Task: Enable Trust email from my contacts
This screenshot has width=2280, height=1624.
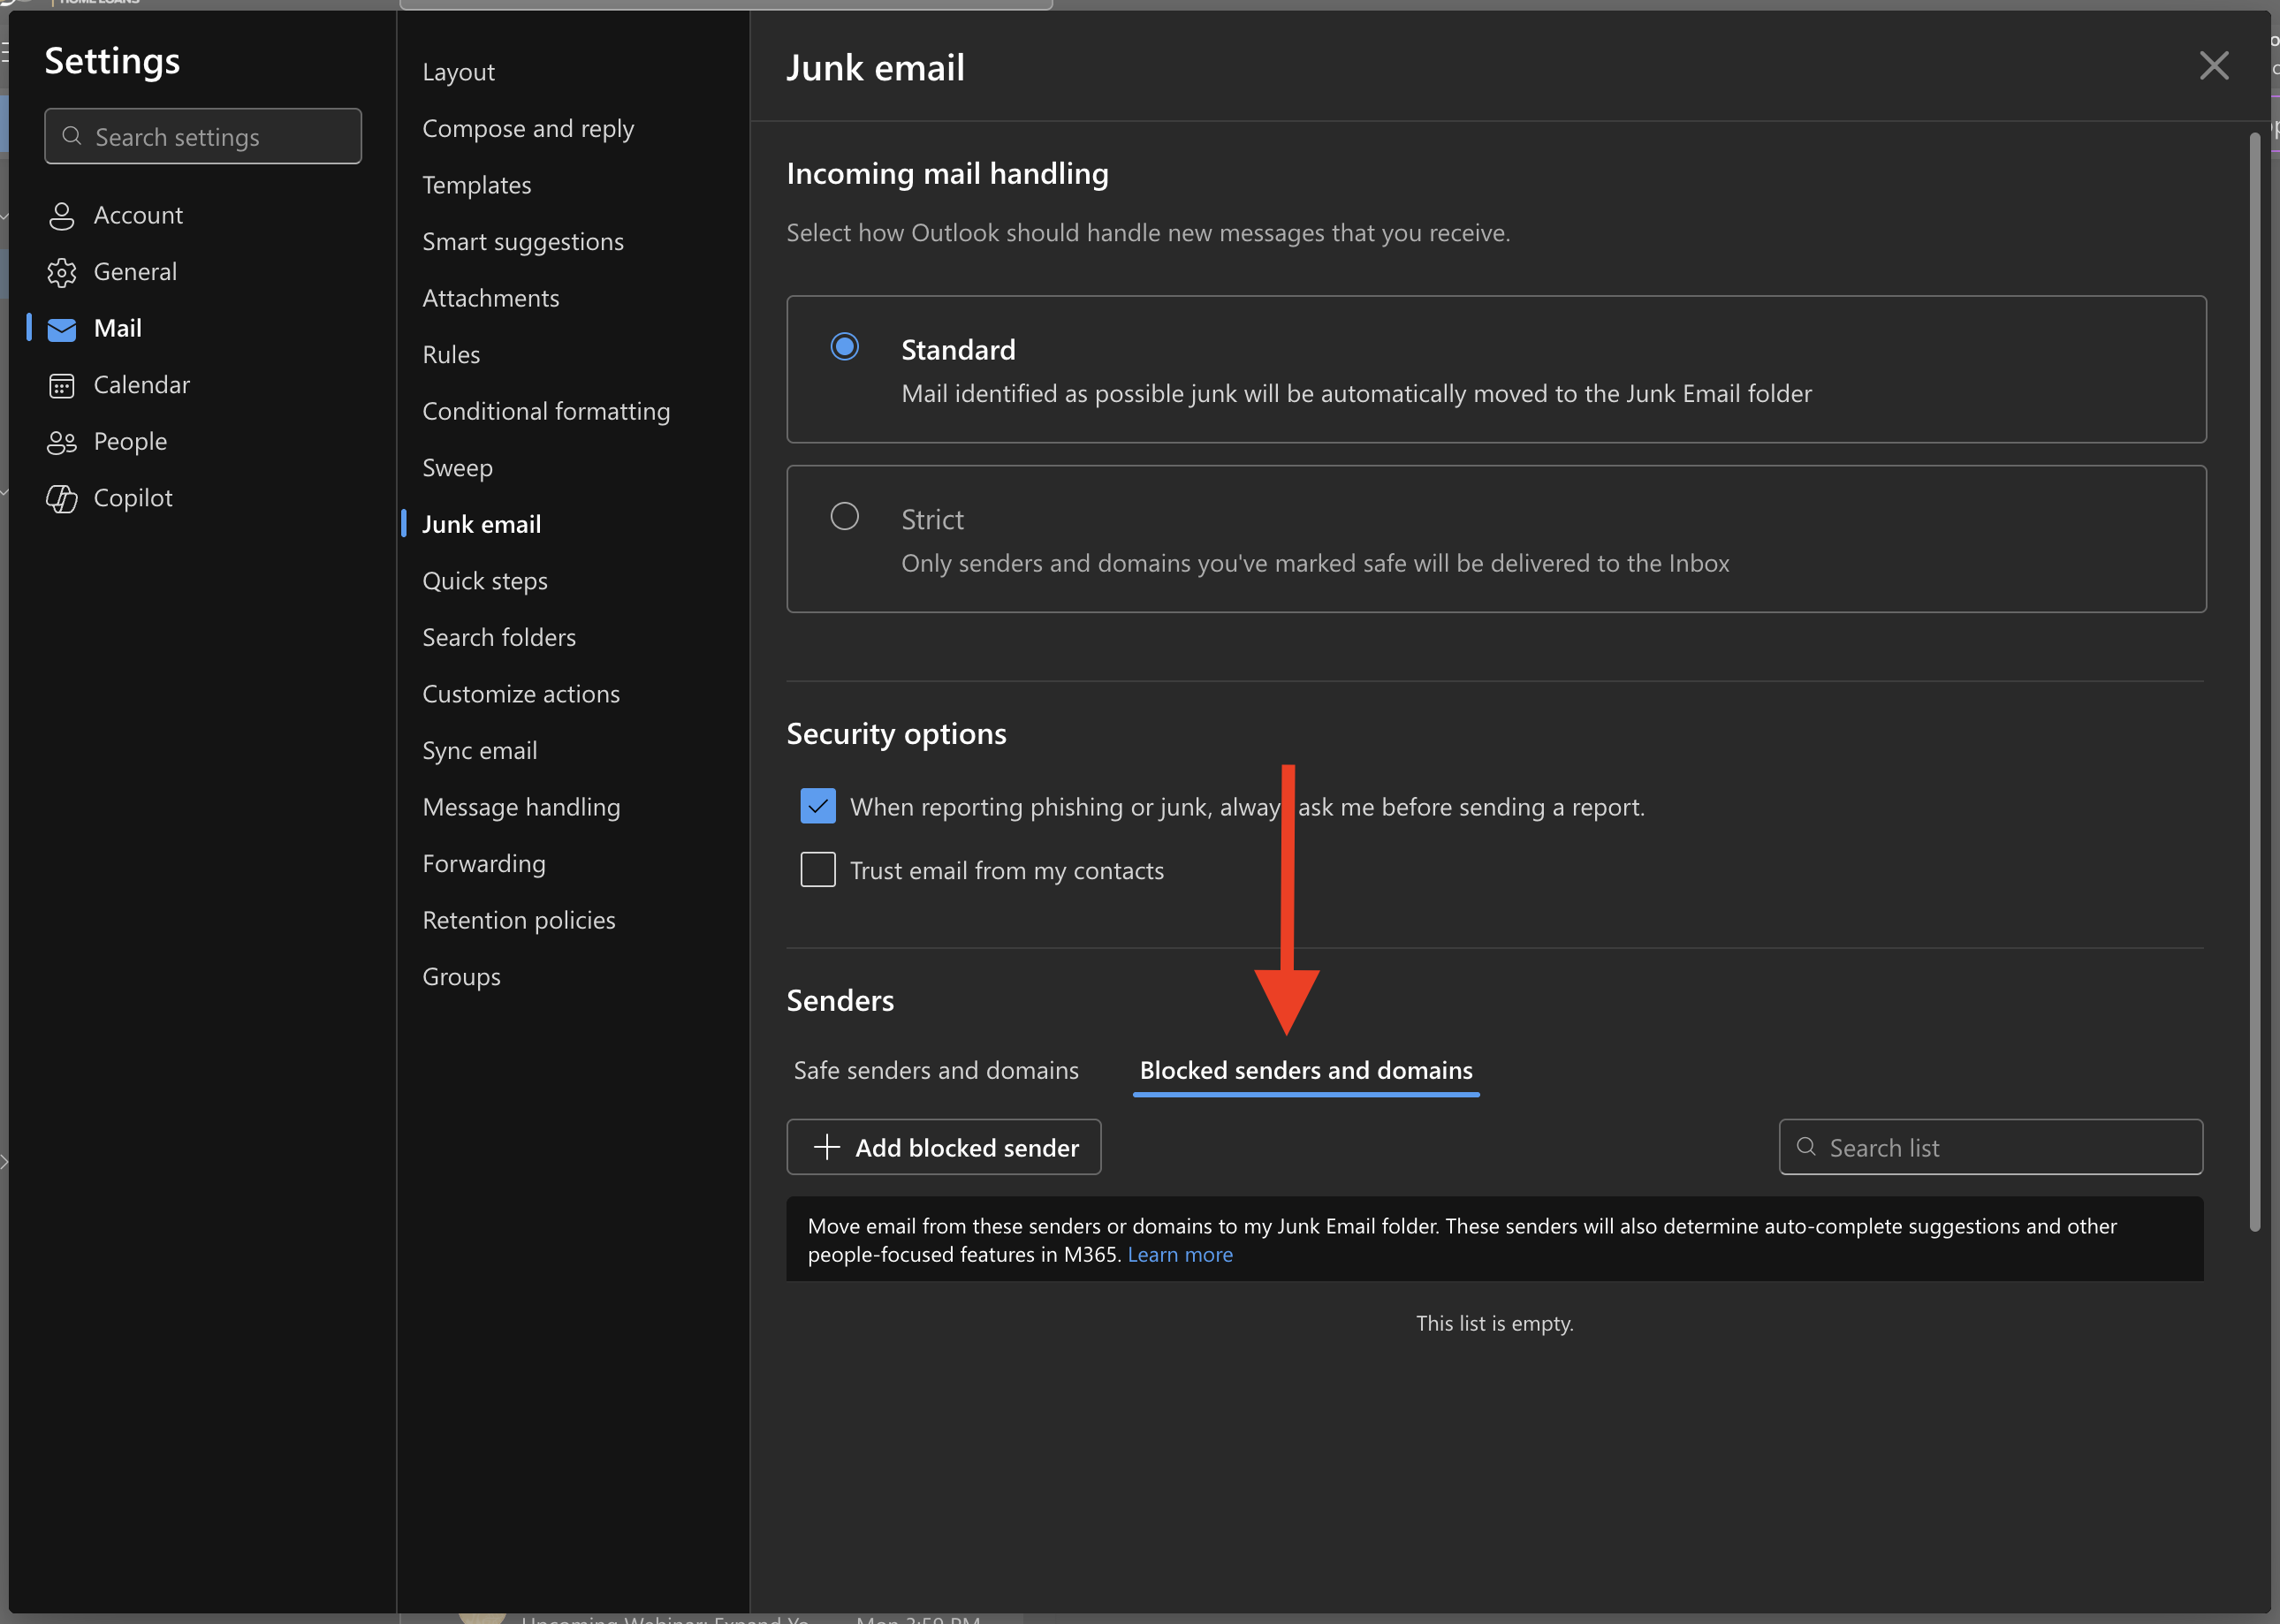Action: pyautogui.click(x=817, y=869)
